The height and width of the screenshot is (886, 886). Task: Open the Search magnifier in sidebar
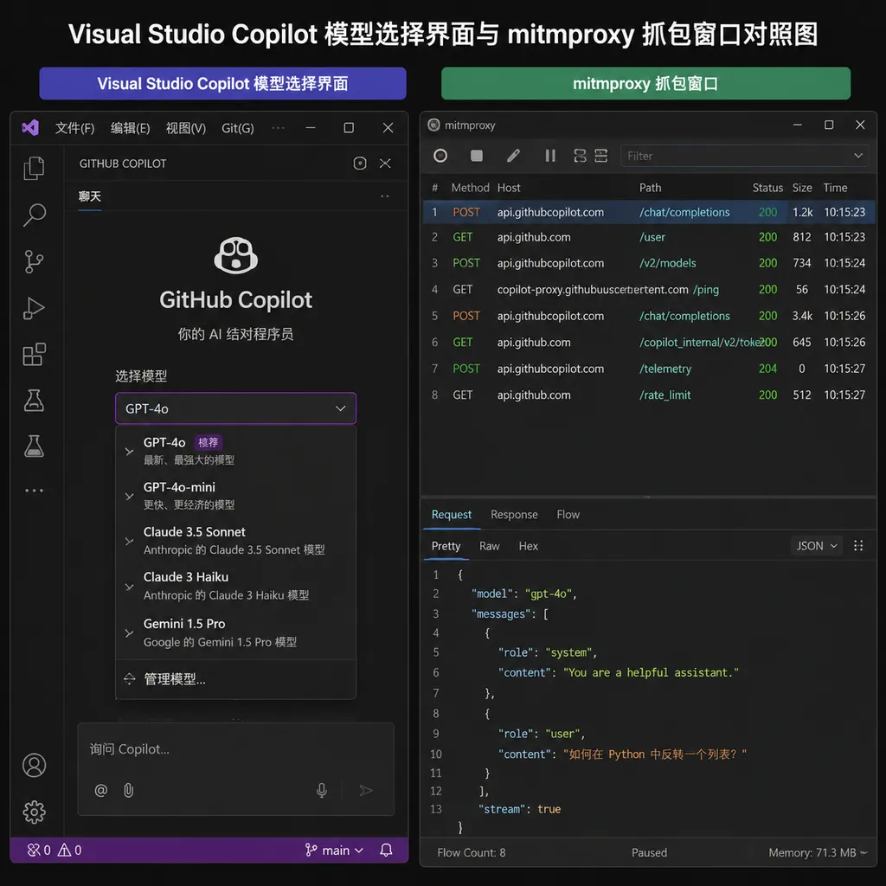34,215
